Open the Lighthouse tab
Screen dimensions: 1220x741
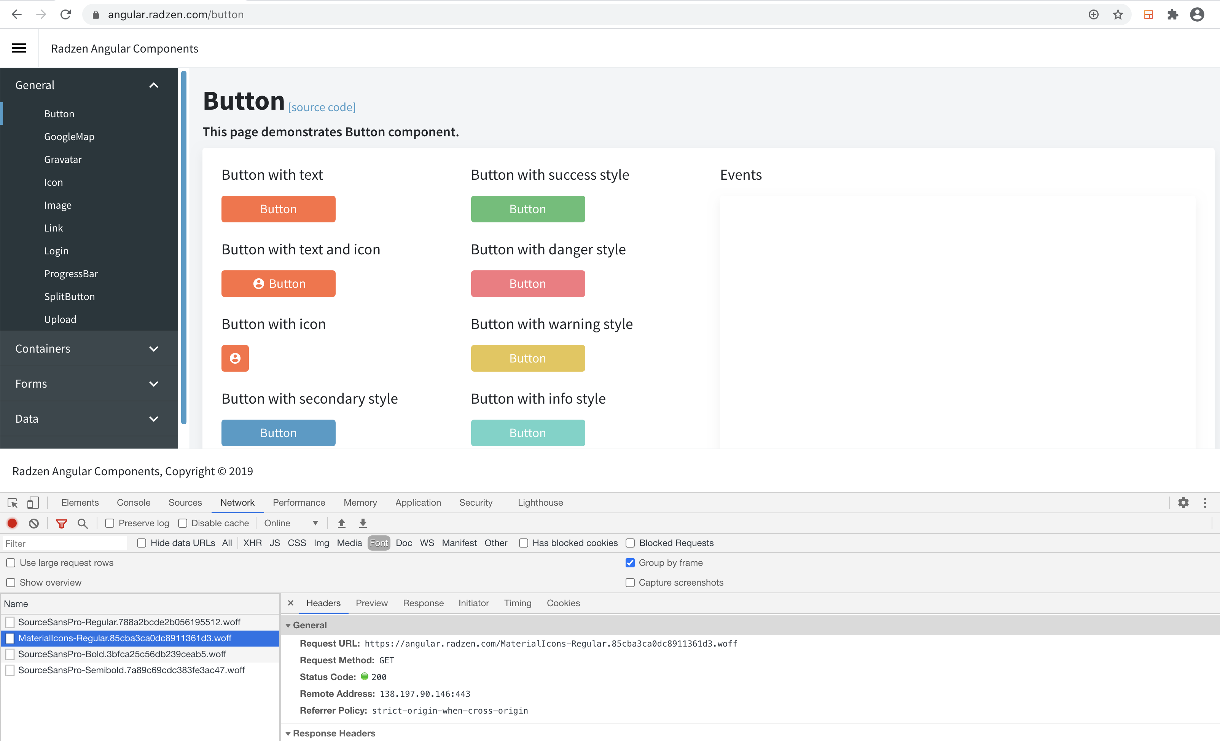pyautogui.click(x=540, y=502)
